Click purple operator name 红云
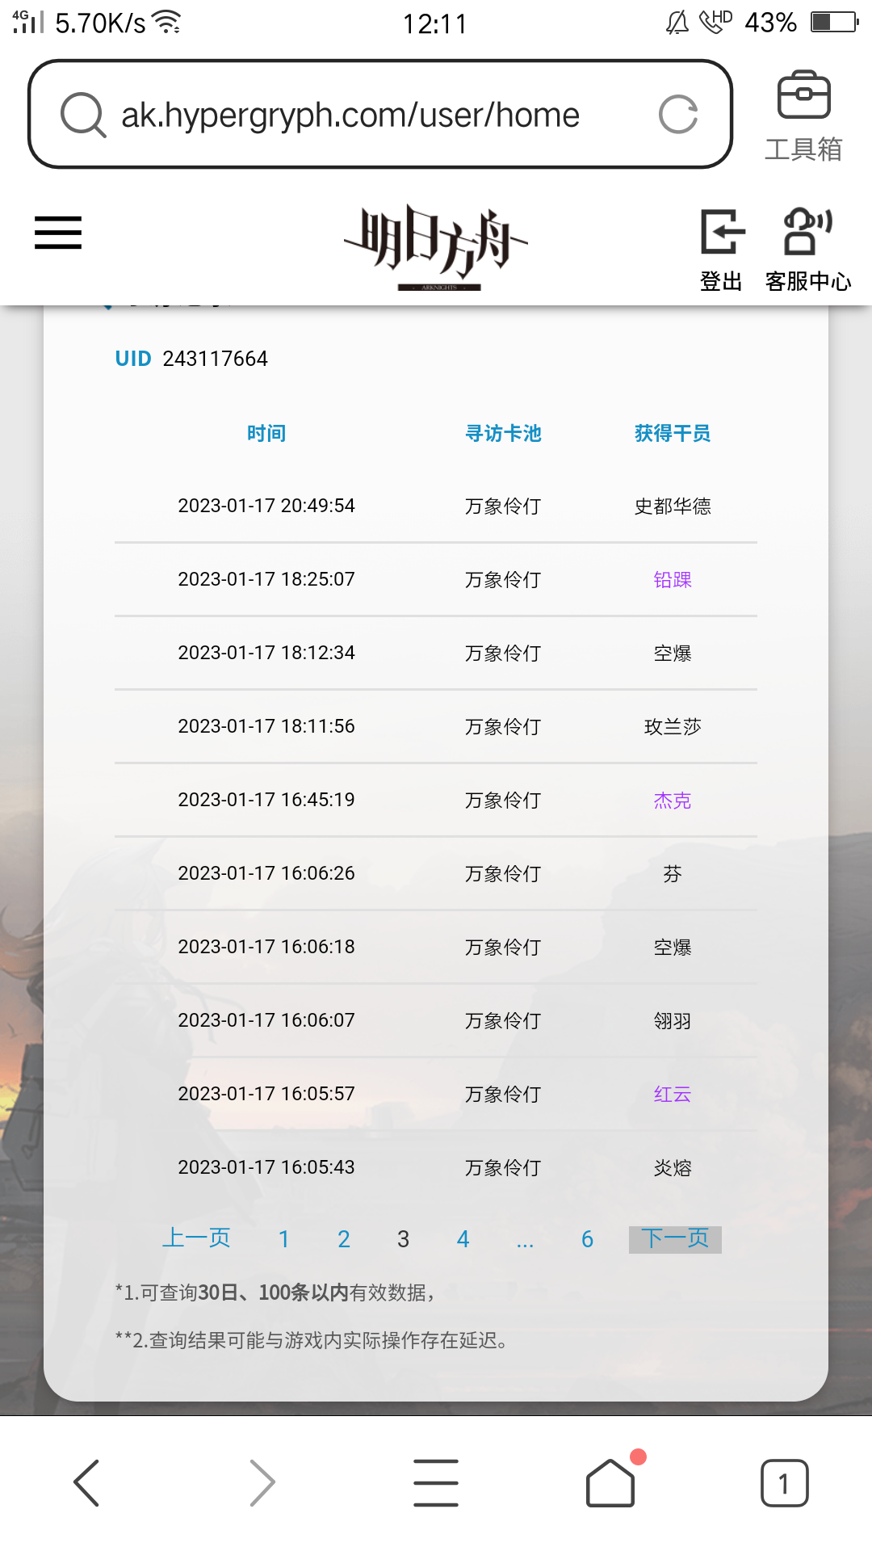This screenshot has width=872, height=1551. click(x=673, y=1094)
